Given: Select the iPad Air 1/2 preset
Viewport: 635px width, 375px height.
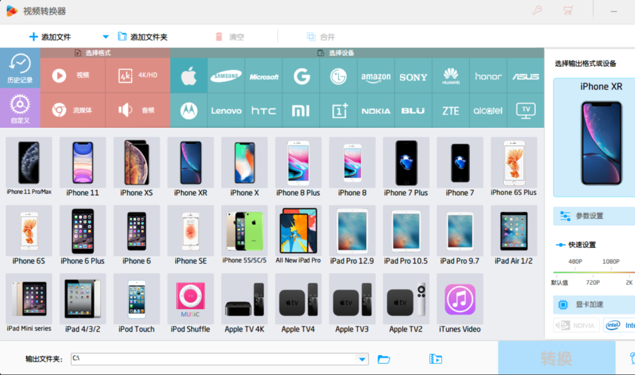Looking at the screenshot, I should [x=513, y=235].
